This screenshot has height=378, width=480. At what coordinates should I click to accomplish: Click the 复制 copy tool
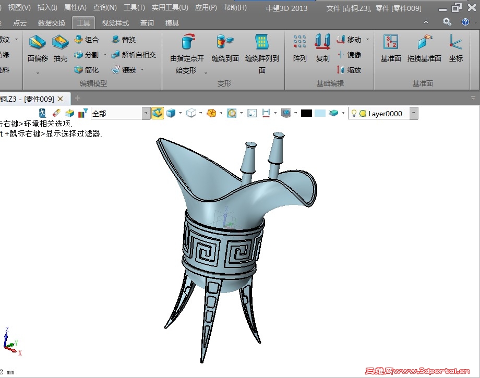[322, 48]
